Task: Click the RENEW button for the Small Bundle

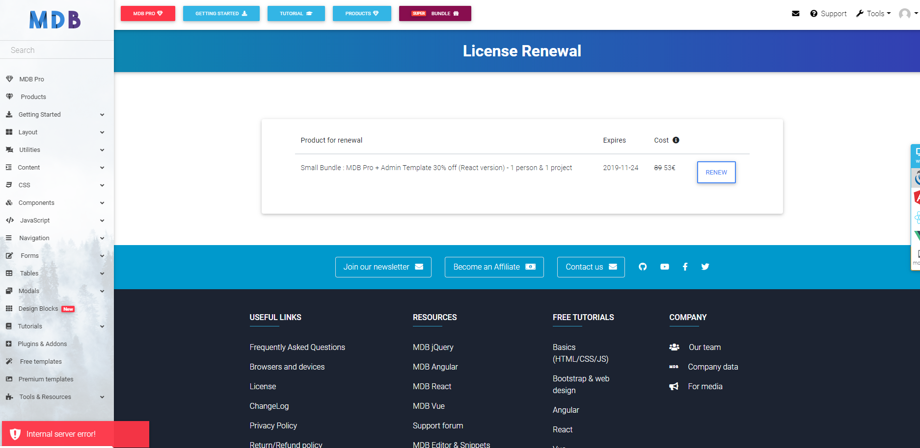Action: (716, 172)
